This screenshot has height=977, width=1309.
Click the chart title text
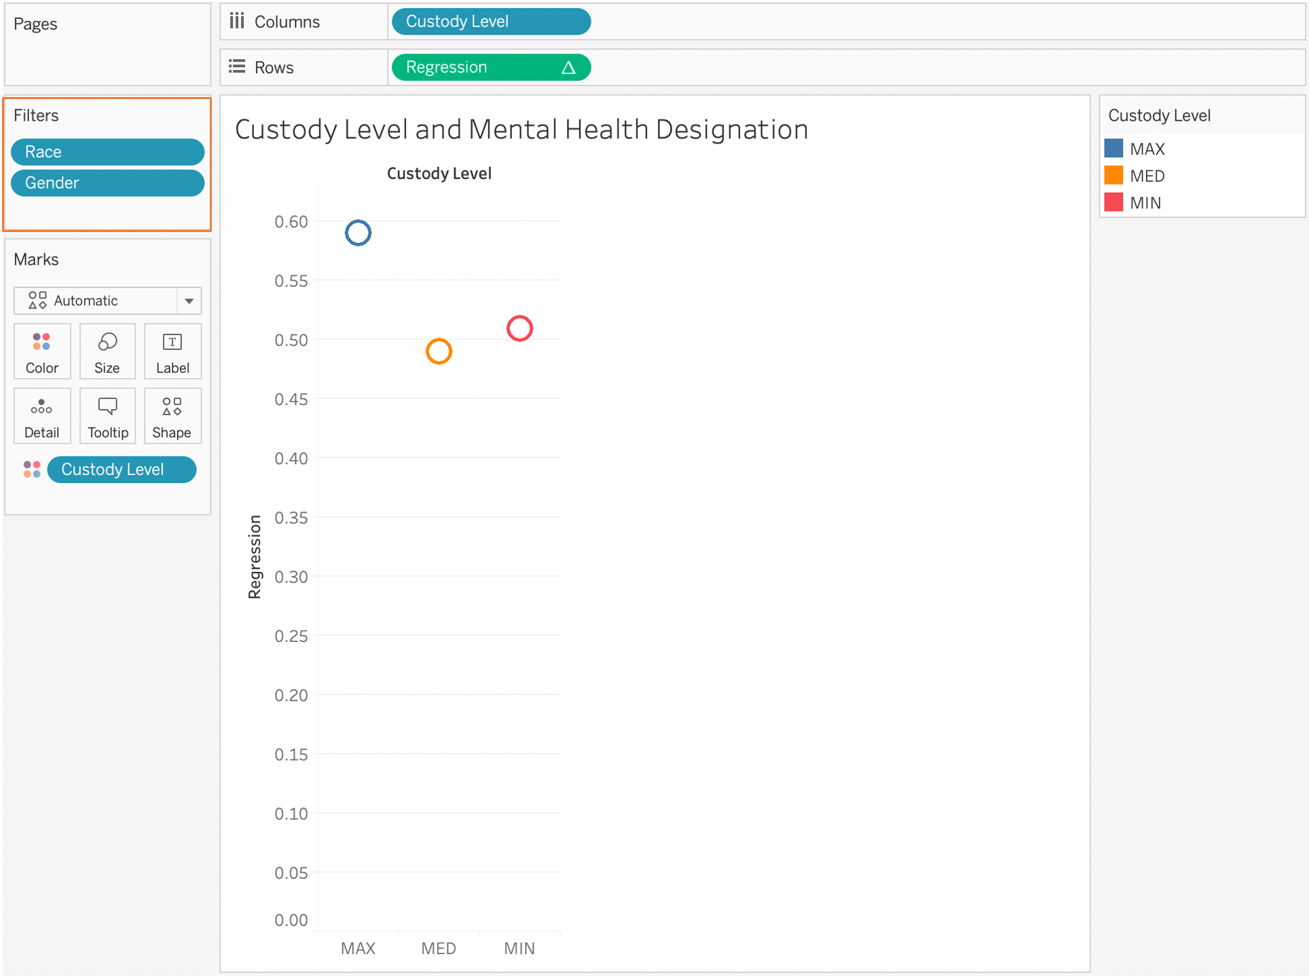(521, 130)
